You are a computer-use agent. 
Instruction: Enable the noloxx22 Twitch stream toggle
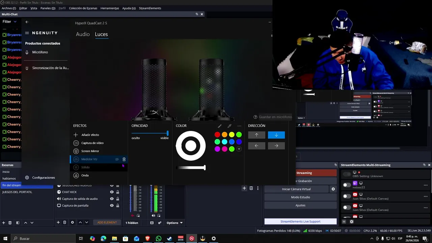pyautogui.click(x=347, y=185)
